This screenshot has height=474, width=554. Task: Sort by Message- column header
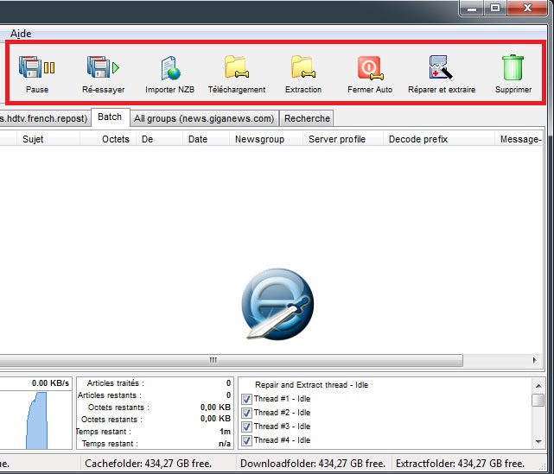(x=520, y=139)
